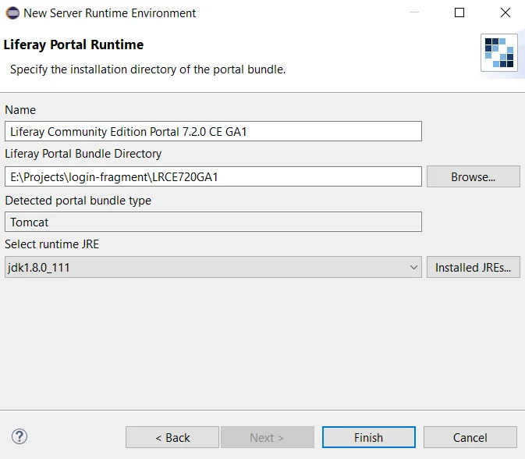Open the Installed JREs... preferences
The image size is (525, 459).
click(473, 268)
